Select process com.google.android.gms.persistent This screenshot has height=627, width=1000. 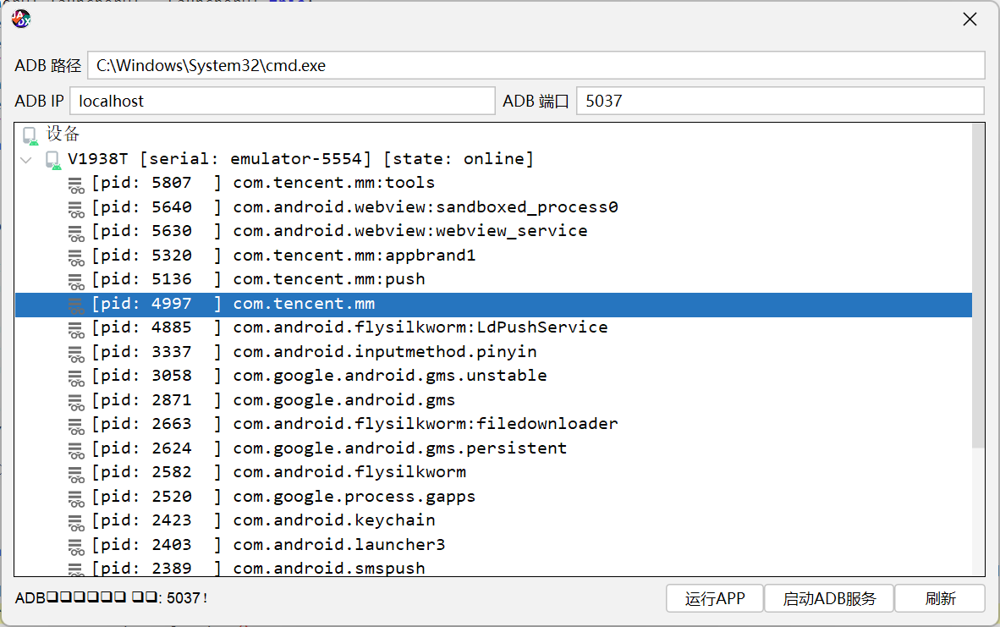click(x=330, y=448)
